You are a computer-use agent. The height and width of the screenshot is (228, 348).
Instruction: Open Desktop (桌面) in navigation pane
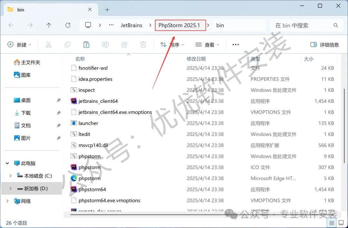[x=22, y=100]
